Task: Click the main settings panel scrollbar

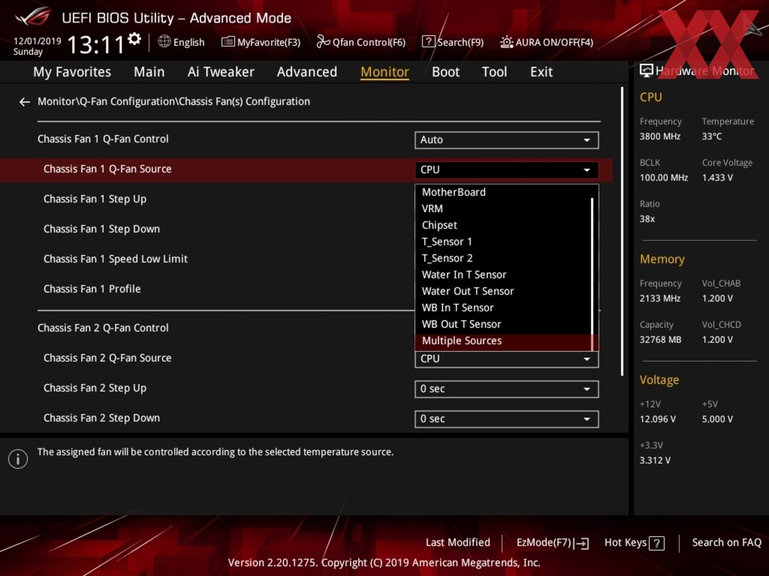Action: (622, 231)
